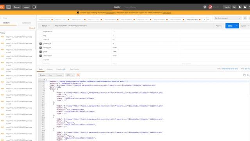This screenshot has height=141, width=250.
Task: Click the Sign In button
Action: (x=227, y=7)
